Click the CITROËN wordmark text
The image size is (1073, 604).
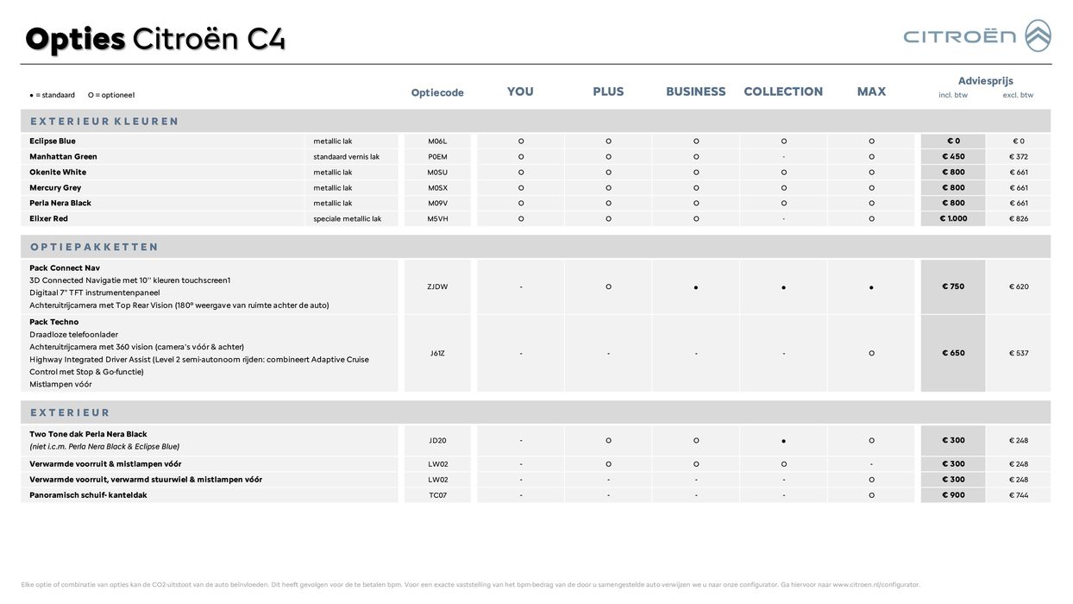pos(960,36)
